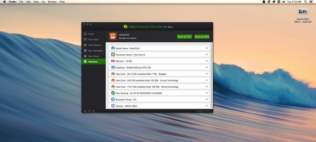Viewport: 316px width, 142px height.
Task: Open the Window menu
Action: 52,2
